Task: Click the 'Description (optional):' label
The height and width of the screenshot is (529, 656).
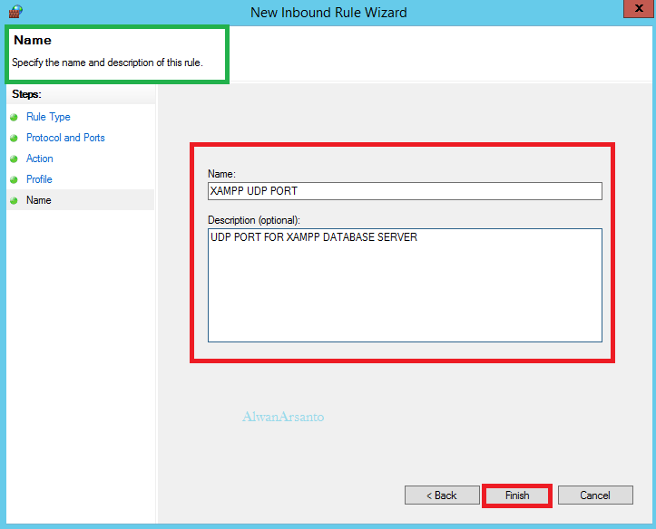Action: pyautogui.click(x=254, y=220)
